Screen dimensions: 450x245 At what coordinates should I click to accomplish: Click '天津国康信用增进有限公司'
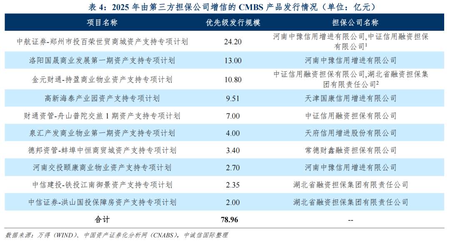[x=351, y=98]
